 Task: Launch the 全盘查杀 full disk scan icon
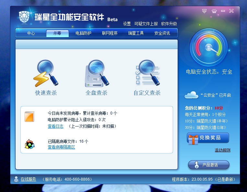97,73
